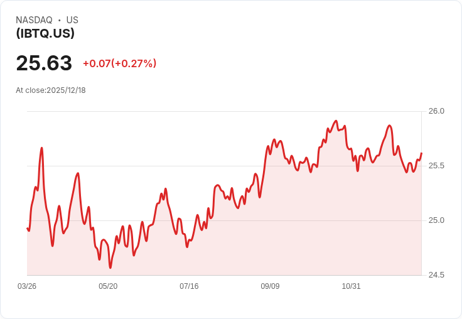The image size is (462, 319).
Task: Click the IBTQ.US ticker title
Action: pos(45,33)
